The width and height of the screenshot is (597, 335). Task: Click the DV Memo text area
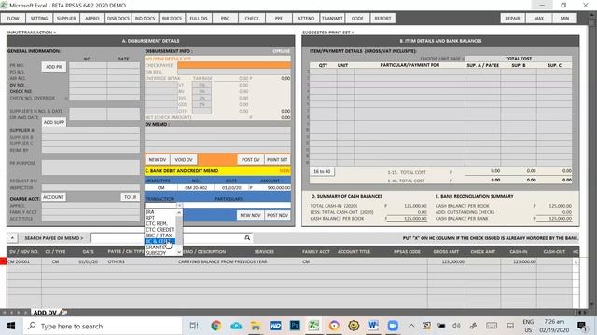217,141
